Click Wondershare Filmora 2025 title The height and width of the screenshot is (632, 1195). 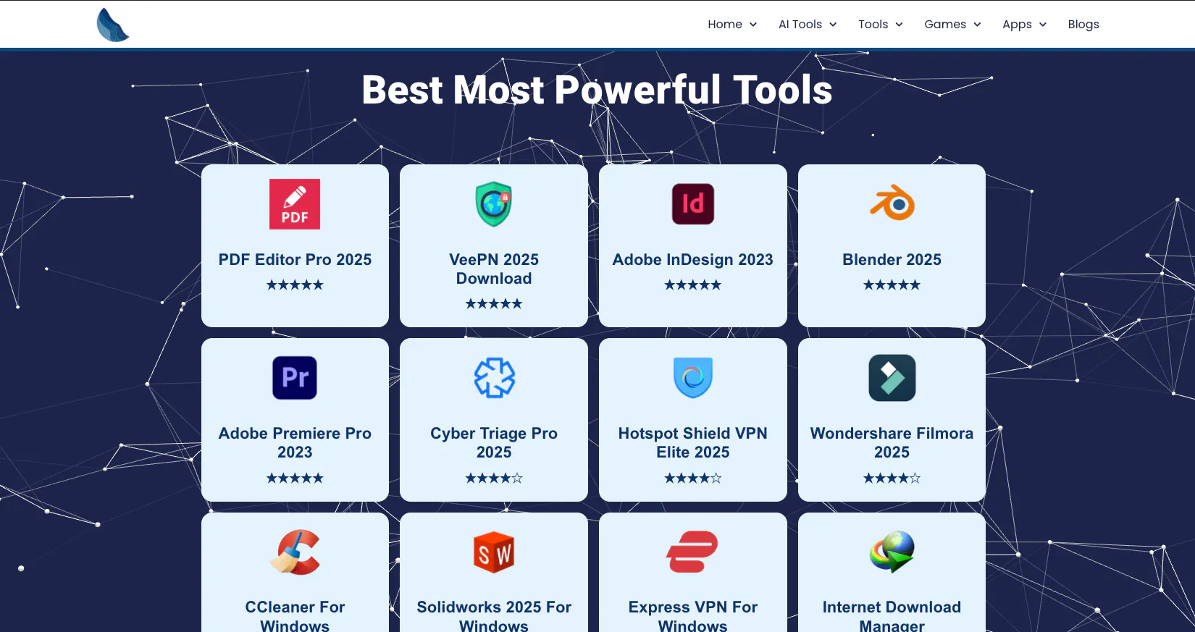[892, 442]
